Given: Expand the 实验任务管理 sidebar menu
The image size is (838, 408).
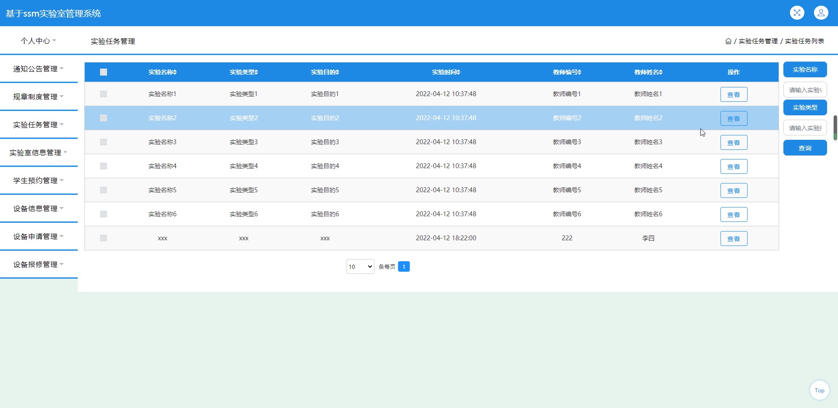Looking at the screenshot, I should (38, 124).
